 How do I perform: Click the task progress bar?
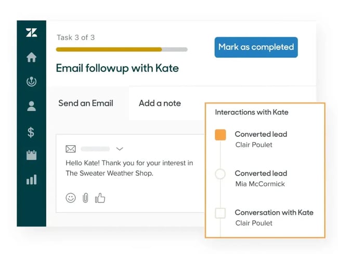click(x=122, y=49)
